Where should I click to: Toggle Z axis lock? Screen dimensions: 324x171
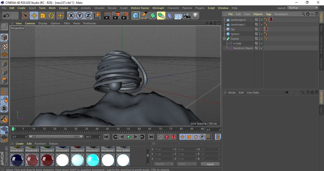point(88,16)
